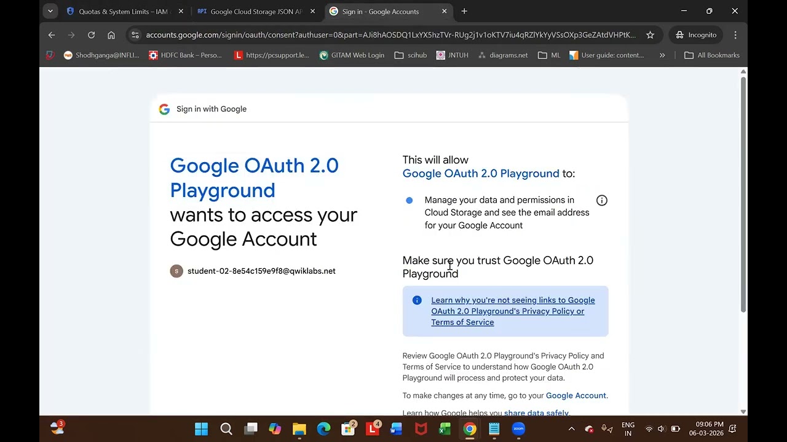The width and height of the screenshot is (787, 442).
Task: Bookmark this page with star icon
Action: 650,35
